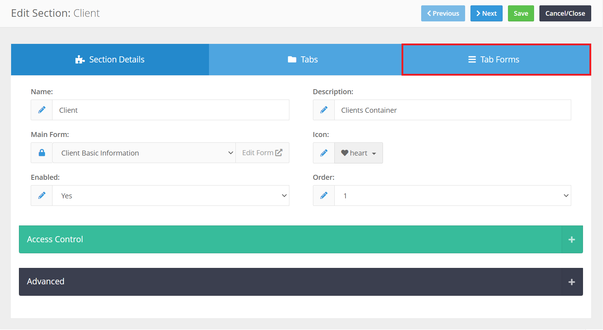Switch to the Tabs tab
The width and height of the screenshot is (603, 330).
[305, 60]
